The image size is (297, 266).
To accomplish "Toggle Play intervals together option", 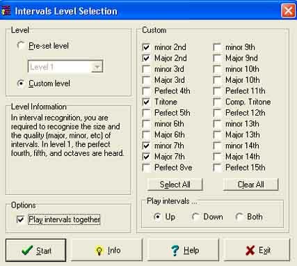I will 21,219.
